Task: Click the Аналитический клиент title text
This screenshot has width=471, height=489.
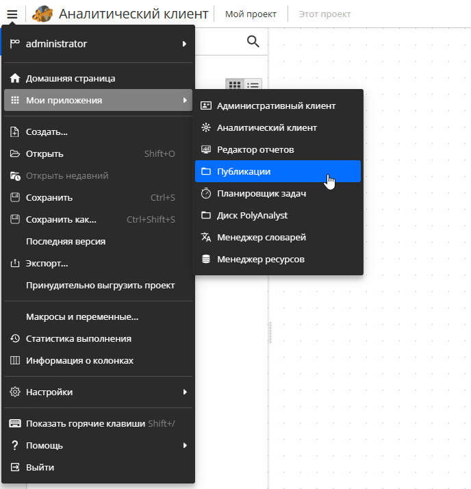Action: click(133, 14)
